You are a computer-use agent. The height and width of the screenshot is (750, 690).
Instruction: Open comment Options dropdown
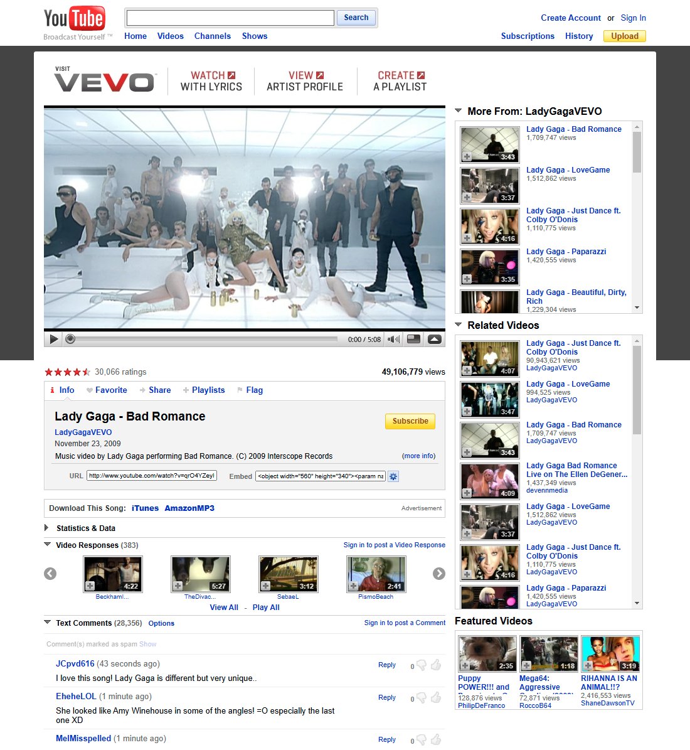(x=161, y=623)
